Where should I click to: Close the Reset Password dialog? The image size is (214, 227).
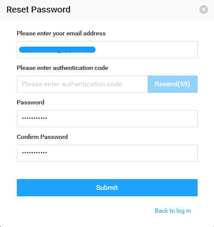pos(204,9)
